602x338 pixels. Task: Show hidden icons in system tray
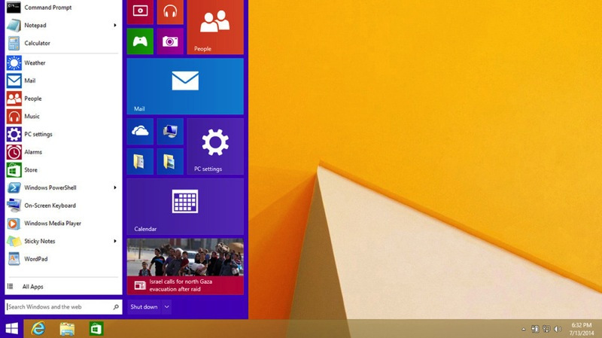pyautogui.click(x=523, y=329)
